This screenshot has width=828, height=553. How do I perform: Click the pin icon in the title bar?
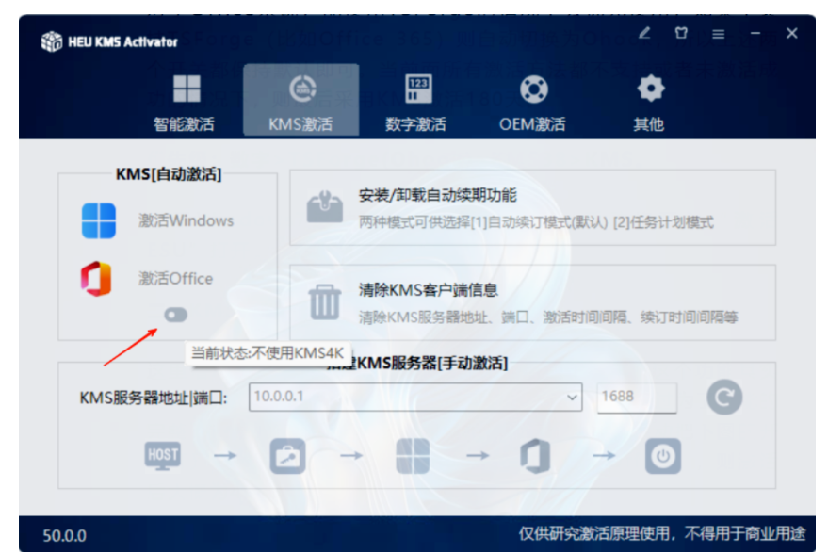point(681,32)
